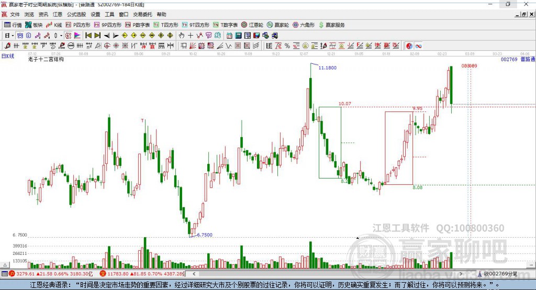
Task: Click the n² square number tool icon
Action: tap(89, 46)
